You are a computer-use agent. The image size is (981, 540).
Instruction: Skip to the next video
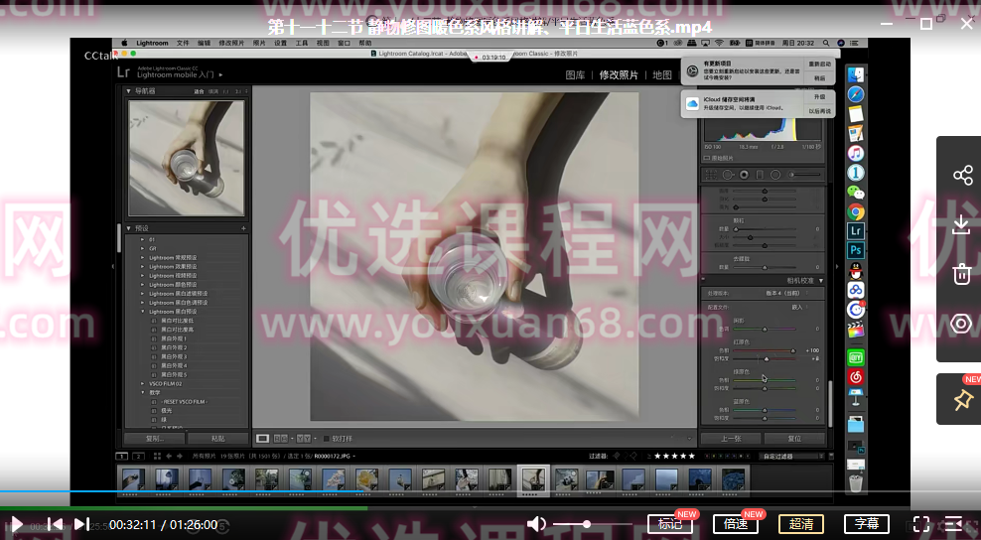tap(81, 524)
